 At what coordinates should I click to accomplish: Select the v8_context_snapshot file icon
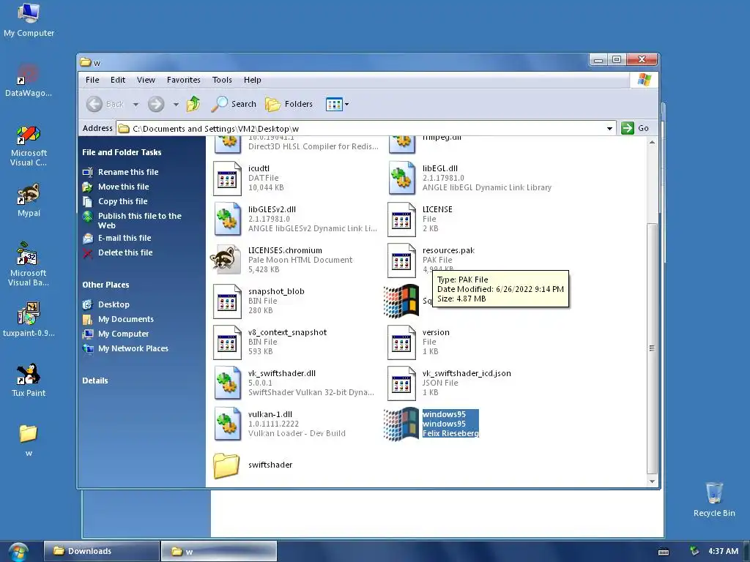pos(227,342)
